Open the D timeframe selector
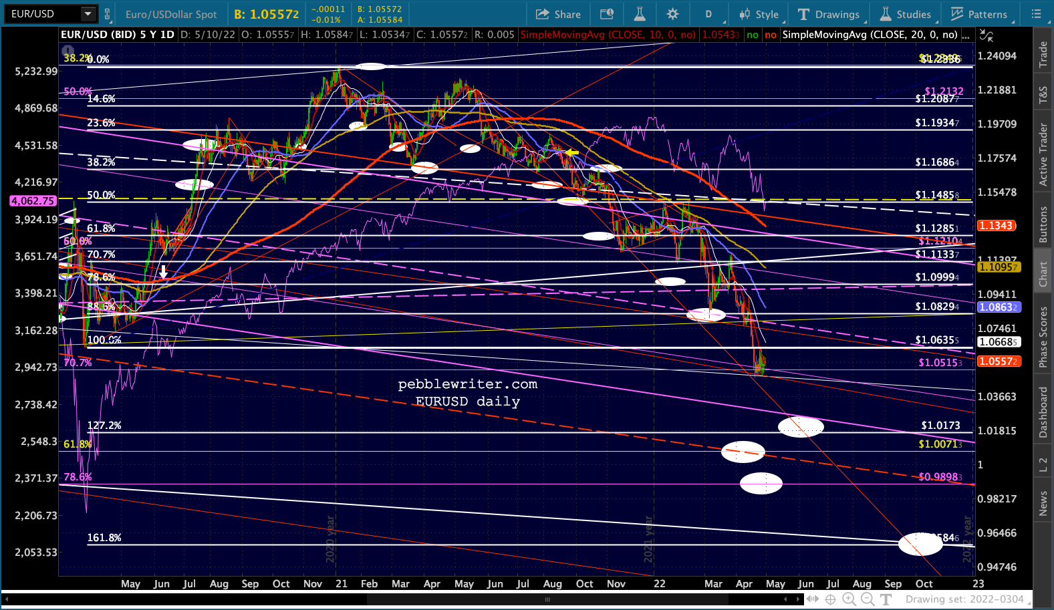This screenshot has height=610, width=1054. 708,14
